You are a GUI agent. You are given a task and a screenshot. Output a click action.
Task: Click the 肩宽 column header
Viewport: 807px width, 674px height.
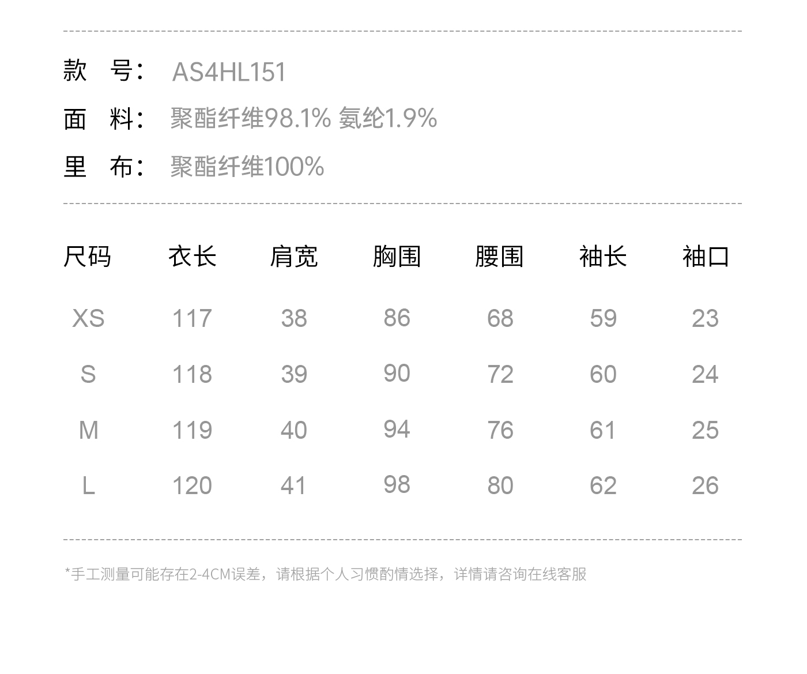[294, 257]
